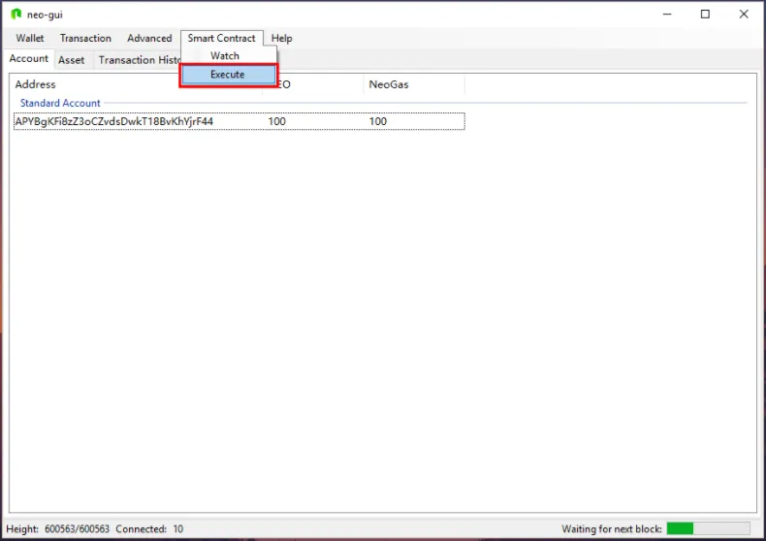The image size is (766, 541).
Task: Click the neo-gui application icon
Action: [x=16, y=15]
